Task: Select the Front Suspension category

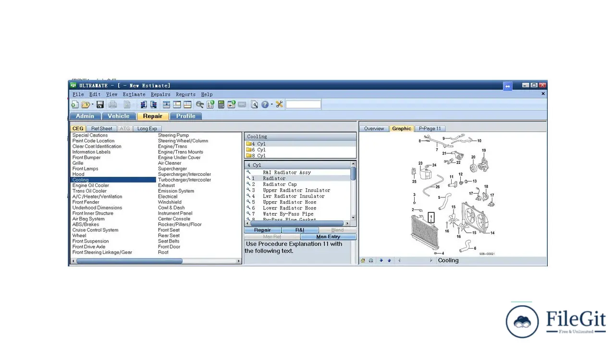Action: (91, 241)
